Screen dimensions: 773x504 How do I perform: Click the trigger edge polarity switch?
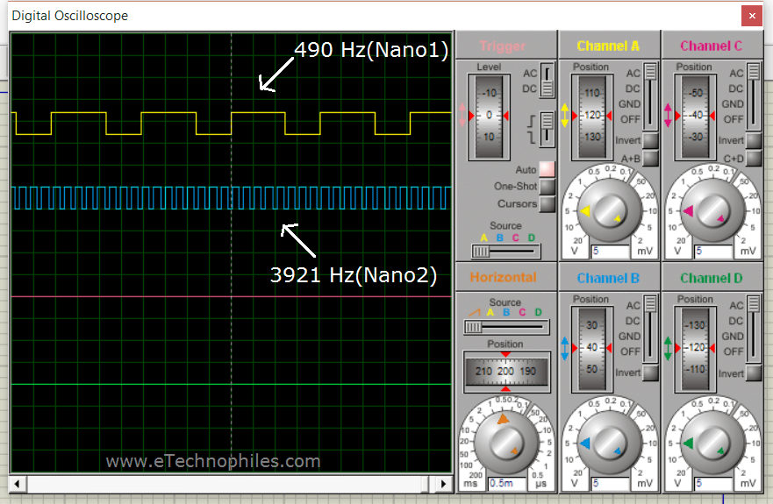(547, 129)
